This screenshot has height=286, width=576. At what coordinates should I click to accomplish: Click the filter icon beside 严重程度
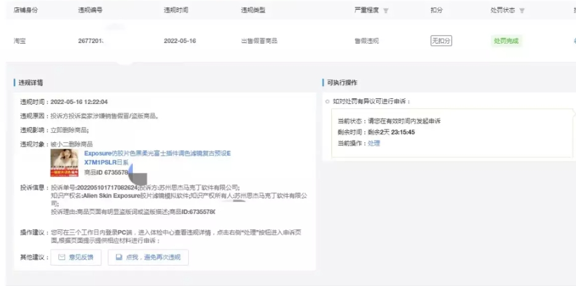(x=386, y=10)
